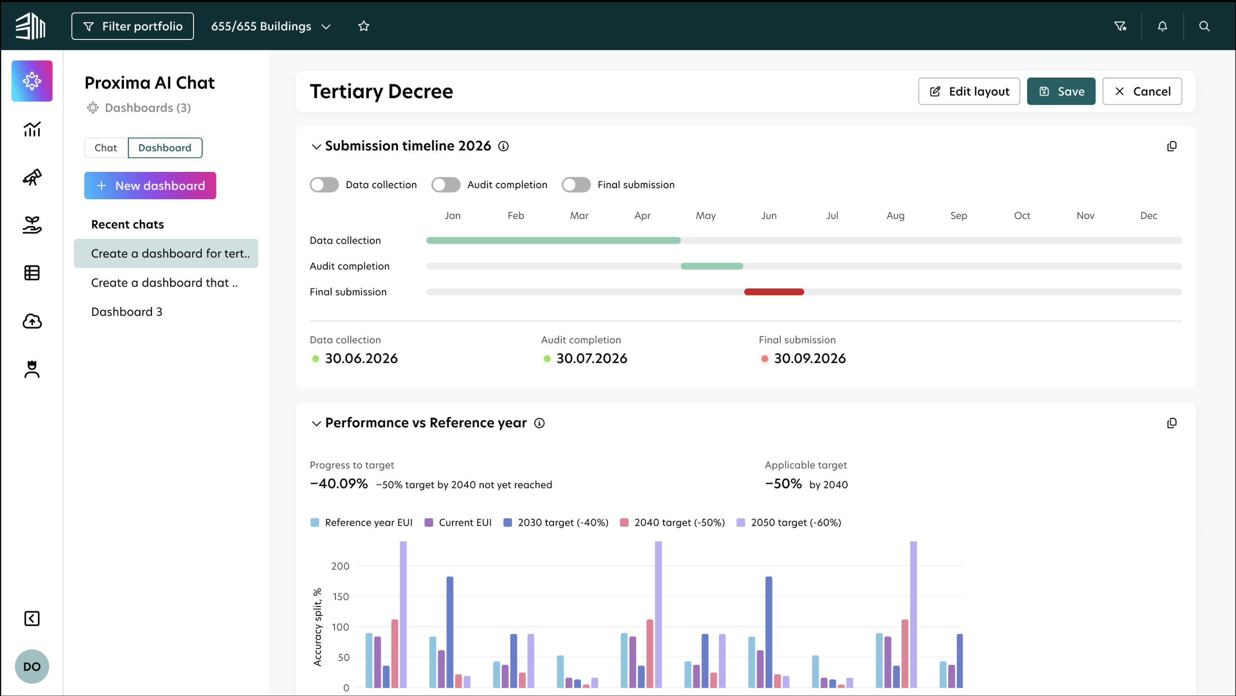
Task: Click the search magnifier icon
Action: coord(1204,26)
